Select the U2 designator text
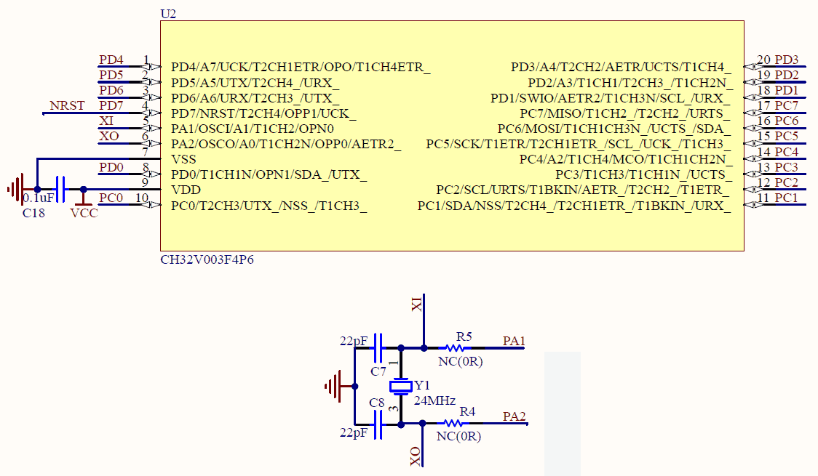 [167, 14]
